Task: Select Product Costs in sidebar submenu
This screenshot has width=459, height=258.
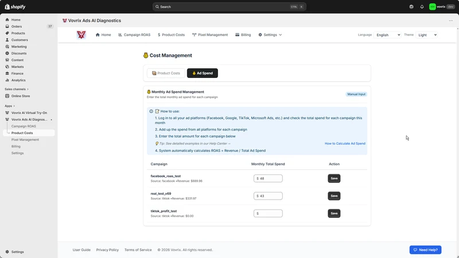Action: tap(22, 133)
